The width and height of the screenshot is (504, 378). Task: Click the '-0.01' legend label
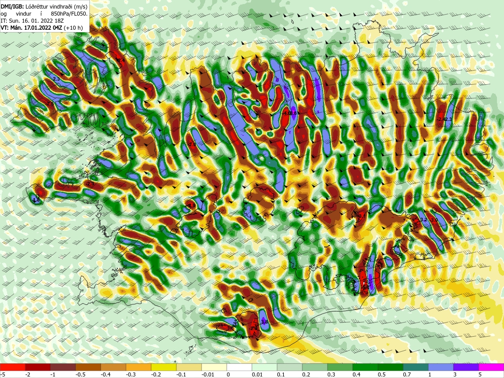coord(207,374)
